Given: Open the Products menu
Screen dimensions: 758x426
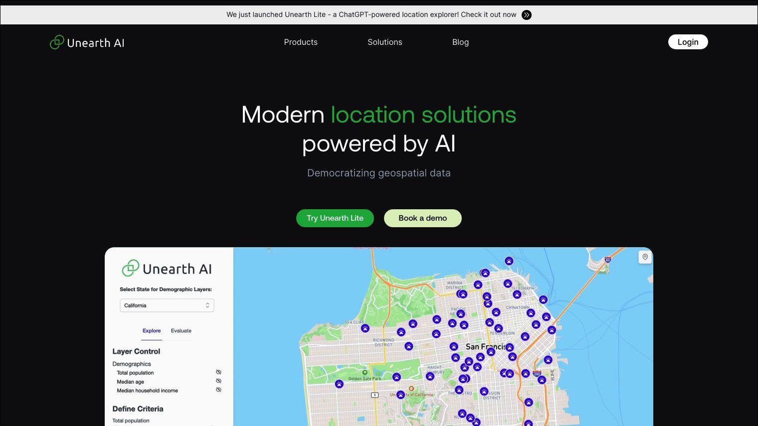Looking at the screenshot, I should tap(301, 42).
